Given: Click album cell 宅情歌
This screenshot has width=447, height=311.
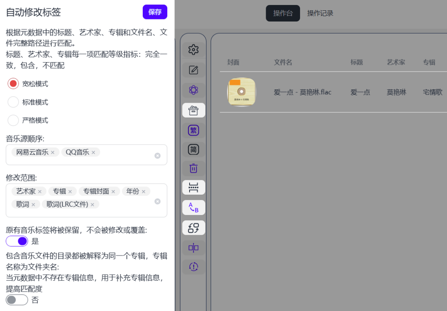Looking at the screenshot, I should [433, 92].
